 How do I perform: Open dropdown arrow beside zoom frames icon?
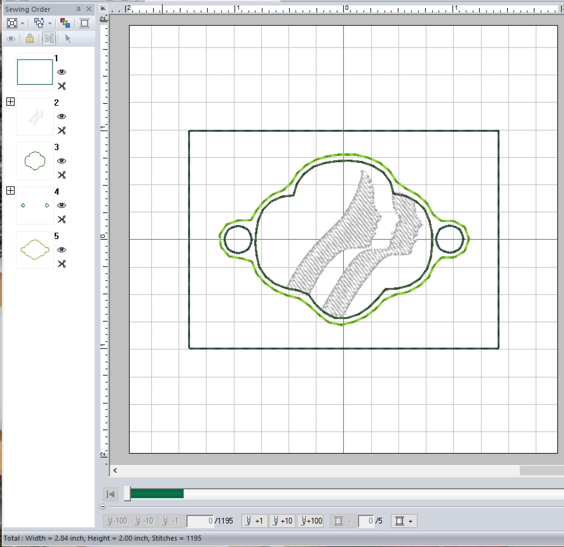coord(23,23)
